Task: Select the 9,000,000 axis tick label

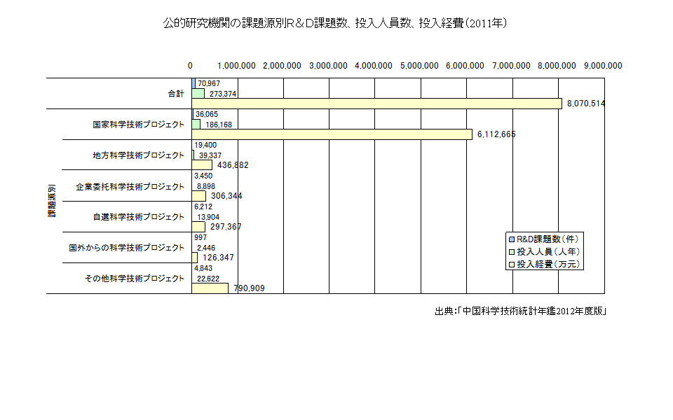Action: pyautogui.click(x=602, y=66)
